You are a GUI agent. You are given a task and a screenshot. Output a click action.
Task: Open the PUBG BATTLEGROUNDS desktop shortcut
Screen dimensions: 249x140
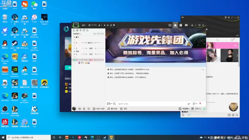(x=25, y=98)
